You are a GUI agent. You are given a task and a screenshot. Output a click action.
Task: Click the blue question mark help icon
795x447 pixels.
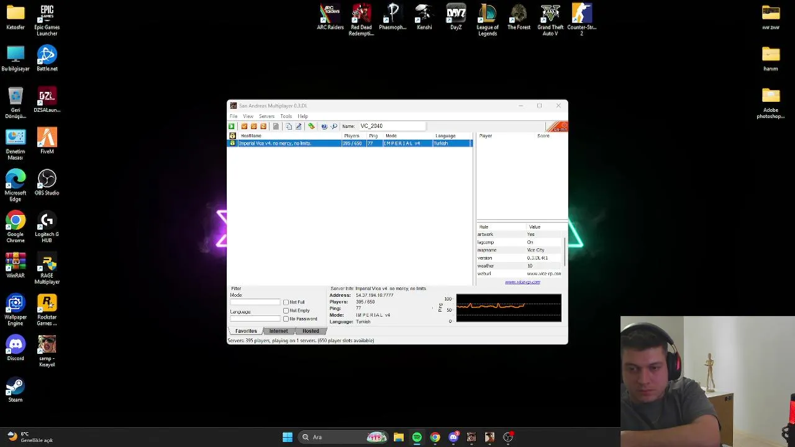[x=324, y=126]
